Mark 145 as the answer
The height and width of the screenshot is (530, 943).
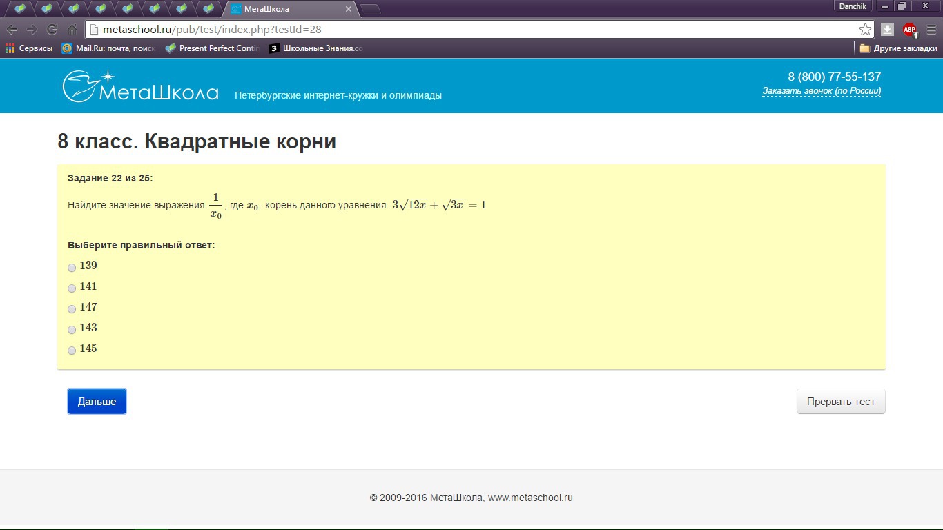click(x=72, y=350)
